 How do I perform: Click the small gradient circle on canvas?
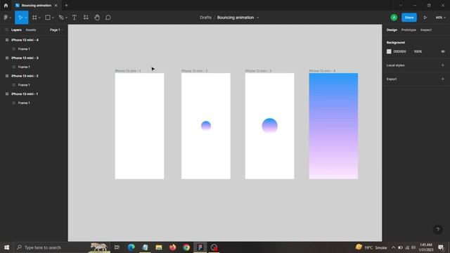pos(206,126)
